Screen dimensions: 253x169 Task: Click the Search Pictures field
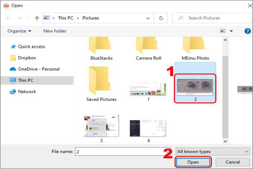(x=212, y=18)
